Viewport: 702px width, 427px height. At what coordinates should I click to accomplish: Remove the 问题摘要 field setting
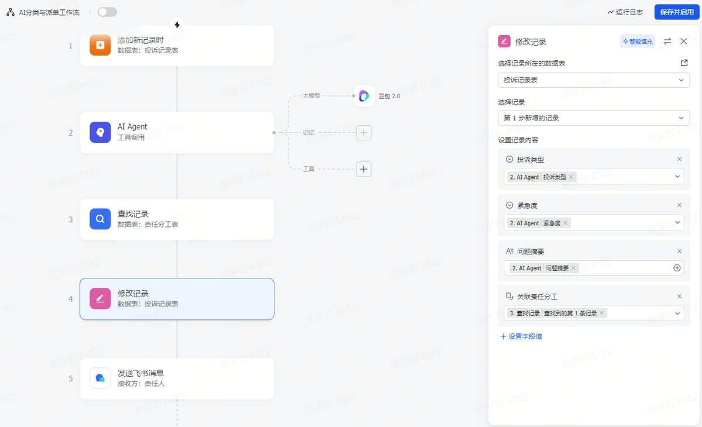pos(679,251)
